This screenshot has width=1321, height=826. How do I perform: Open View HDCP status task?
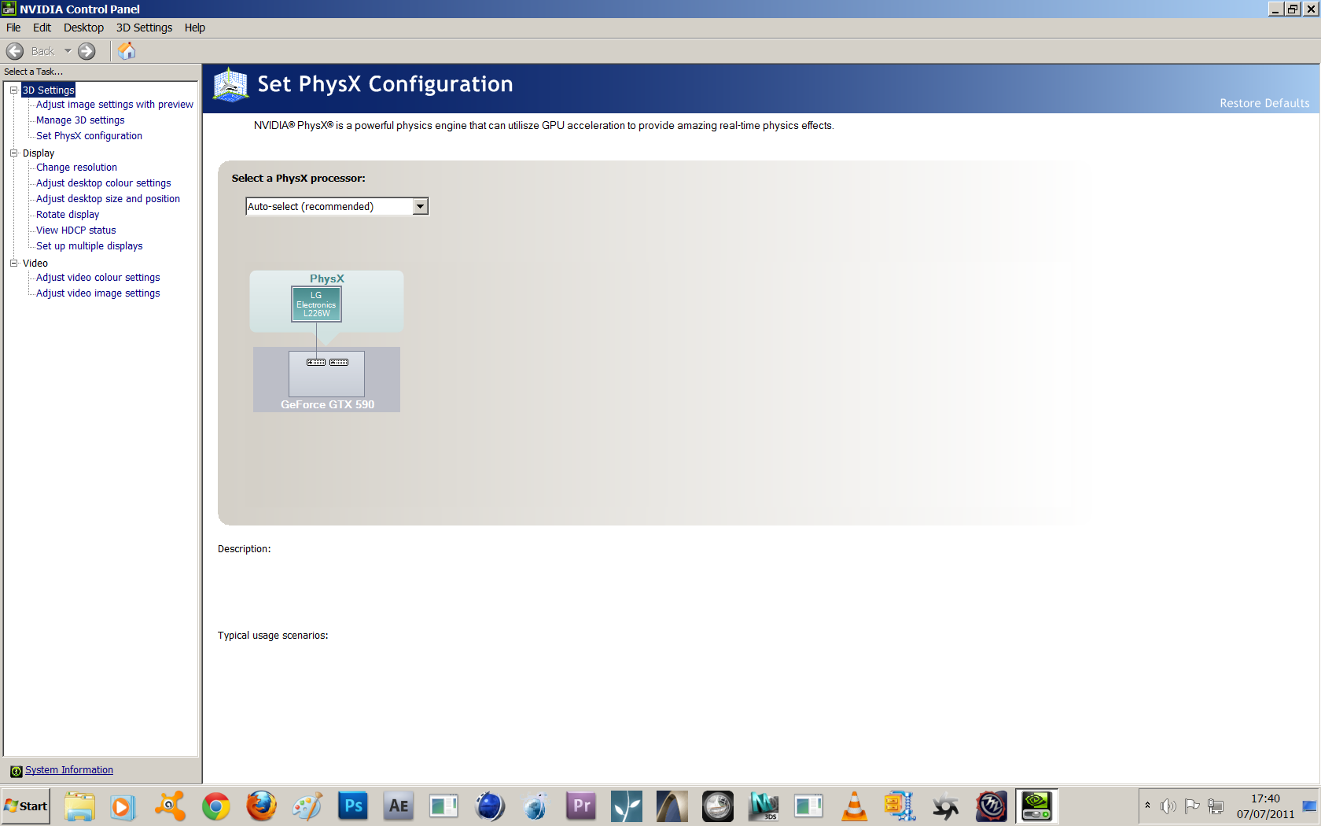(75, 230)
